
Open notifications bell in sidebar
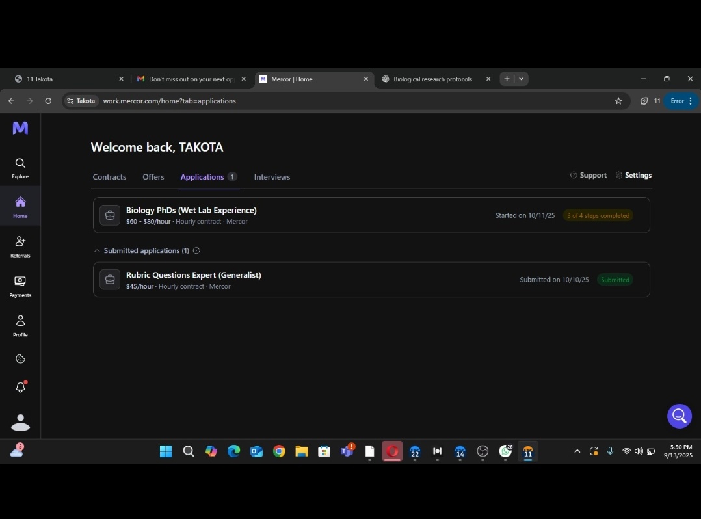[21, 387]
